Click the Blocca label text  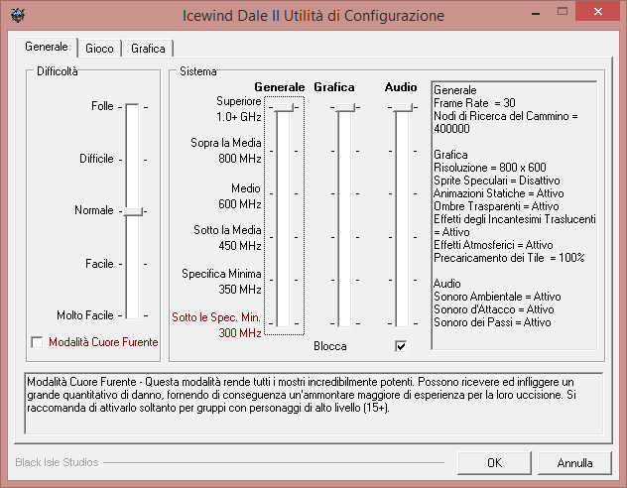click(330, 346)
